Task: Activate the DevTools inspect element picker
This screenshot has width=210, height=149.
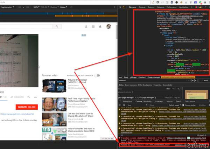Action: [120, 7]
